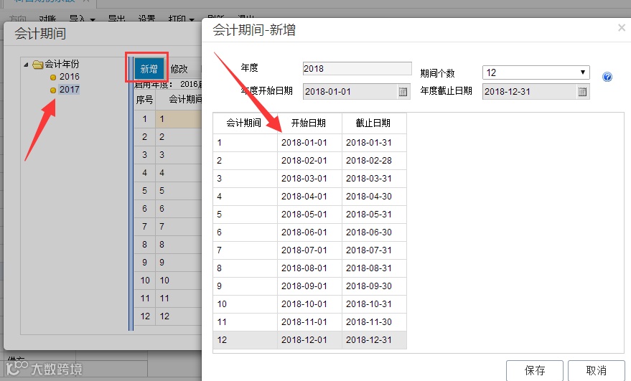Select year 2016 in the tree
Viewport: 631px width, 381px height.
[69, 77]
